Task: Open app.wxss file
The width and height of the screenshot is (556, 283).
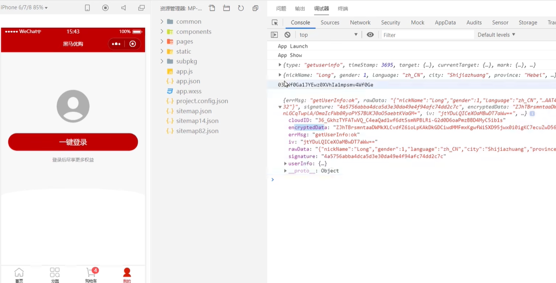Action: tap(189, 91)
